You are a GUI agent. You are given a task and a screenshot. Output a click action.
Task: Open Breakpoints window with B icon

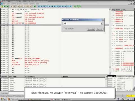pos(63,6)
